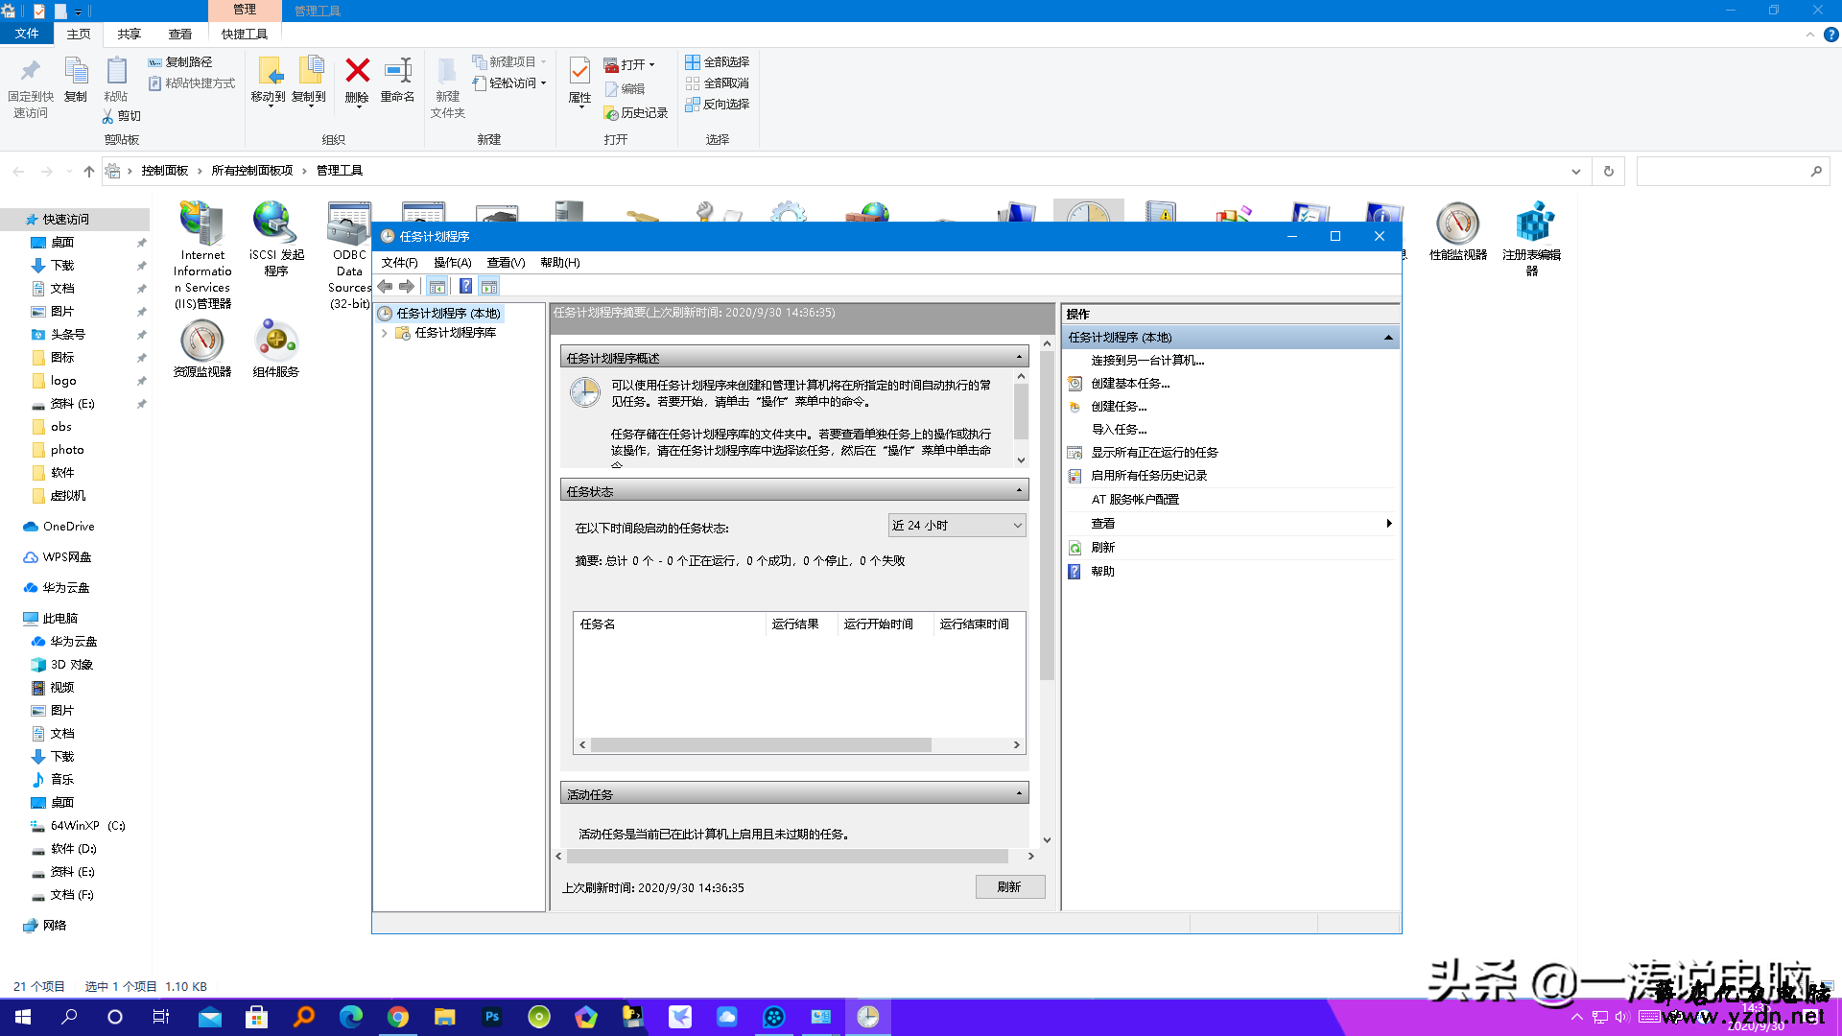Toggle 启用所有任务历史记录 option

1148,476
